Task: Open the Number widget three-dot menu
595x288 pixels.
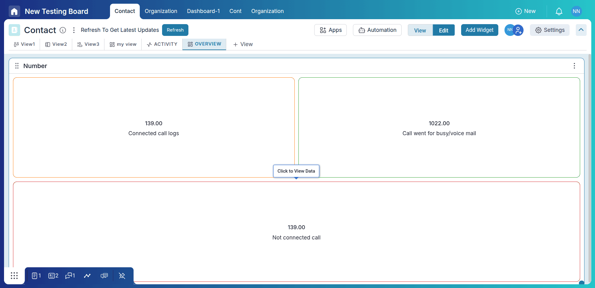Action: pyautogui.click(x=574, y=66)
